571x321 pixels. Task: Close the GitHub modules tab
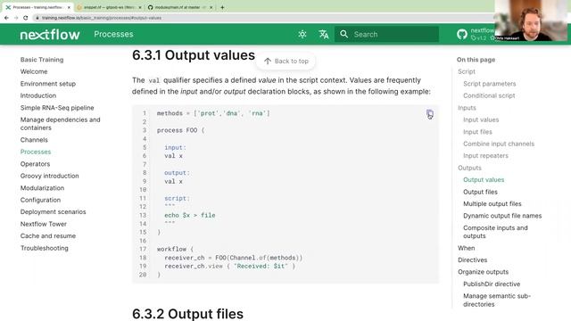point(211,7)
